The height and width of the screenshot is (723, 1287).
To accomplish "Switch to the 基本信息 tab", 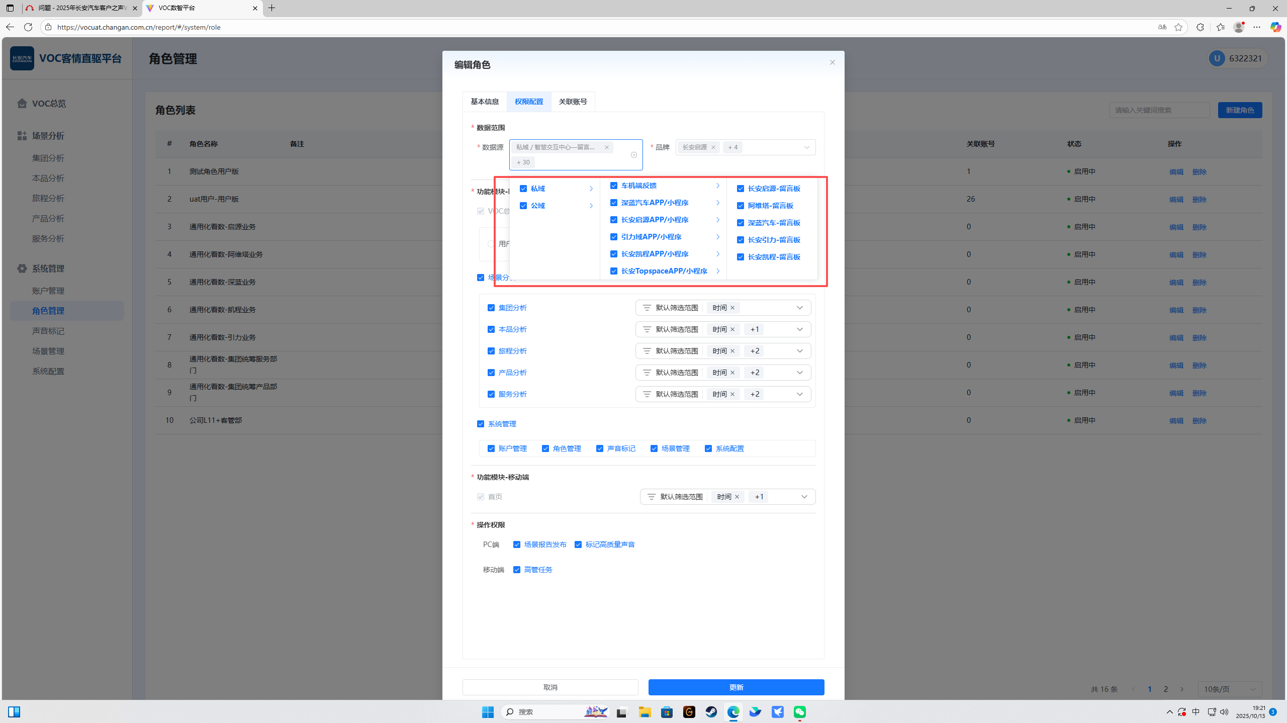I will pyautogui.click(x=485, y=102).
